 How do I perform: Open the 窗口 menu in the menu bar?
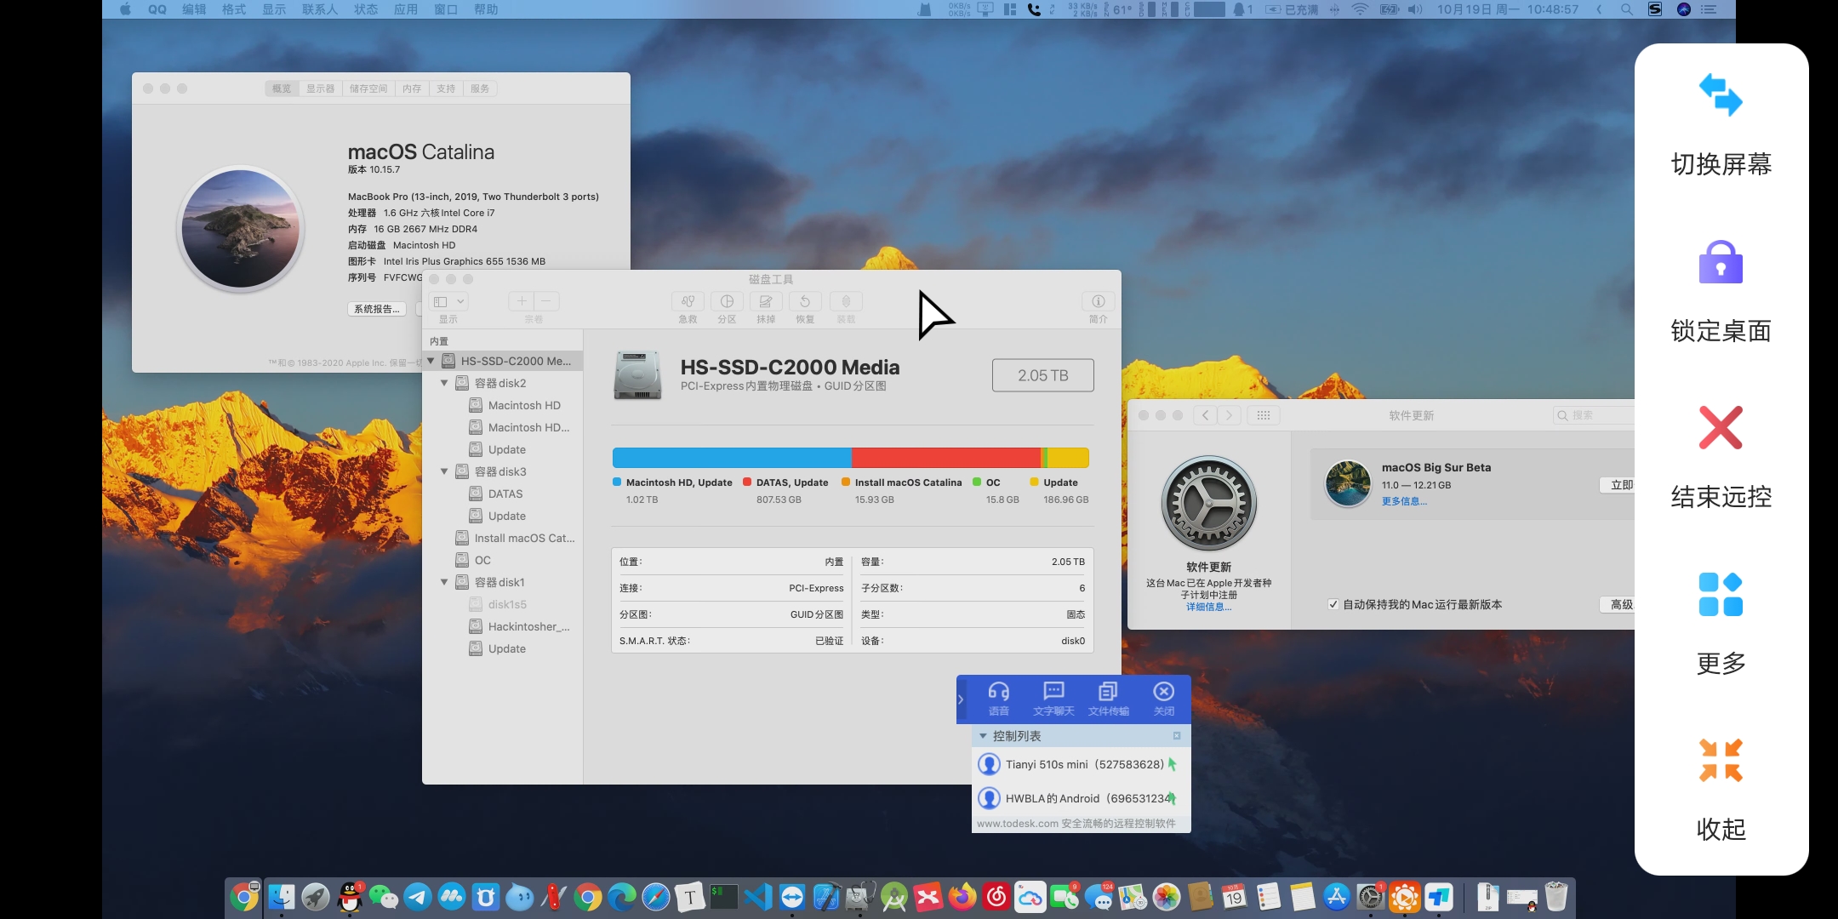click(446, 9)
